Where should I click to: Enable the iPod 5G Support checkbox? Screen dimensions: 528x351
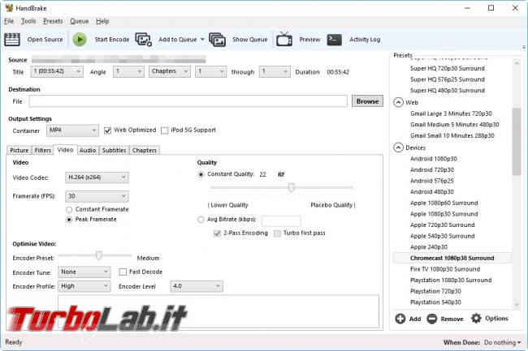[x=164, y=131]
